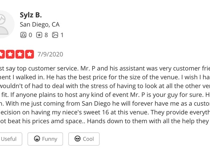Click the San Diego, CA location text
The width and height of the screenshot is (210, 157).
tap(40, 24)
